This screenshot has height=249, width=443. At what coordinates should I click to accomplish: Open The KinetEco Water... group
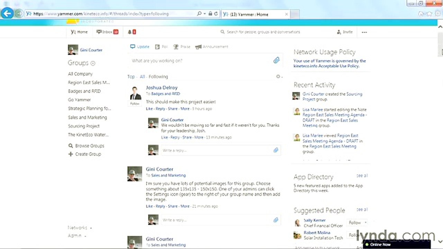(88, 135)
